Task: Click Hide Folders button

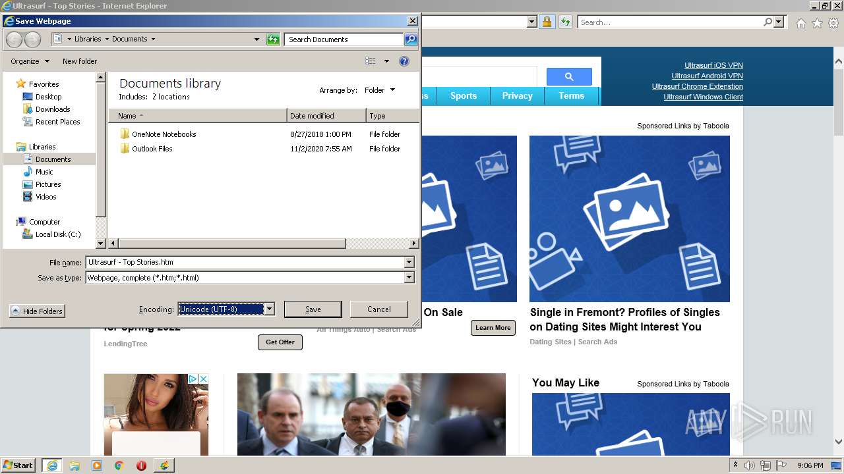Action: [37, 311]
